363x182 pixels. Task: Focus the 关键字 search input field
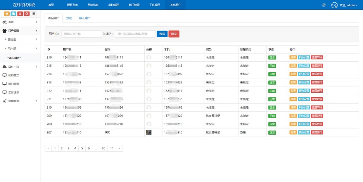[x=135, y=34]
